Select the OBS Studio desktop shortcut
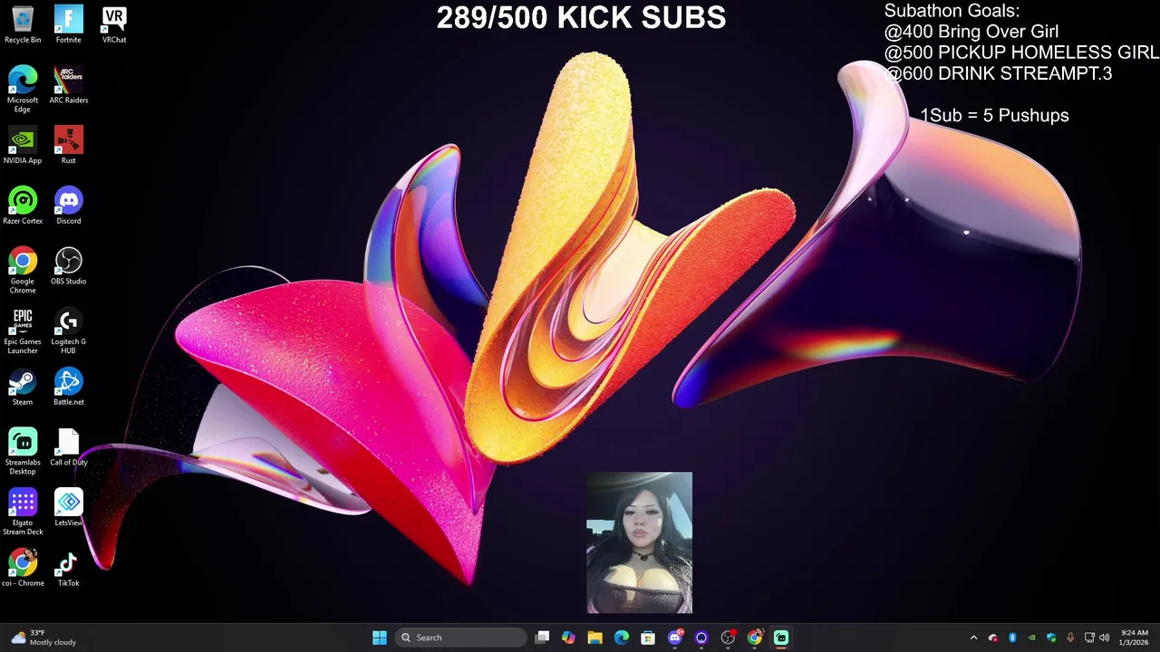 coord(69,265)
